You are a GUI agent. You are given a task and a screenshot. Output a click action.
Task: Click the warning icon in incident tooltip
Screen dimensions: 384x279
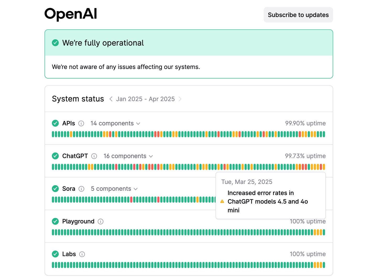[222, 202]
